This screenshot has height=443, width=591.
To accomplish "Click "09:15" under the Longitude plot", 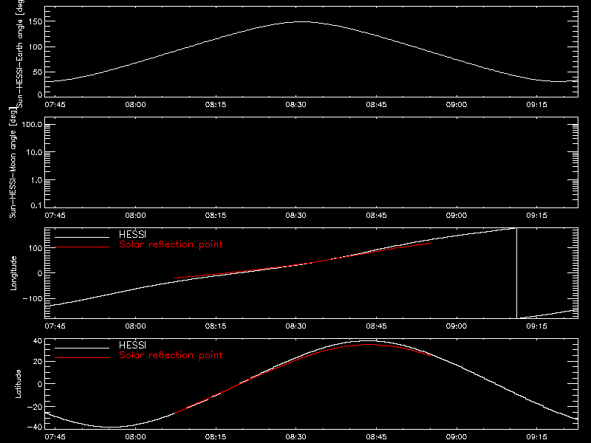I will point(537,326).
